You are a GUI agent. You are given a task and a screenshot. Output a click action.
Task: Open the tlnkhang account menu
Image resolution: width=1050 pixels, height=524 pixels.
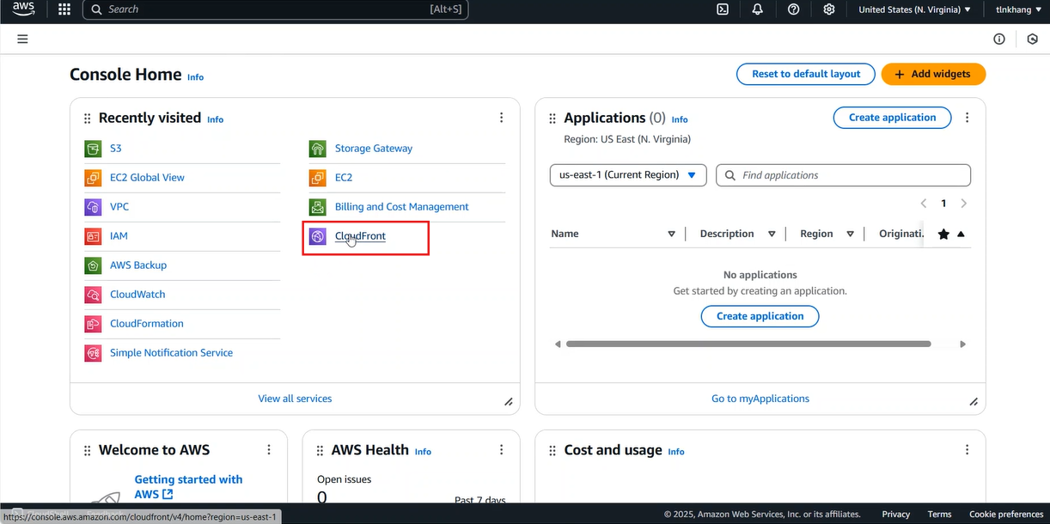(x=1016, y=9)
